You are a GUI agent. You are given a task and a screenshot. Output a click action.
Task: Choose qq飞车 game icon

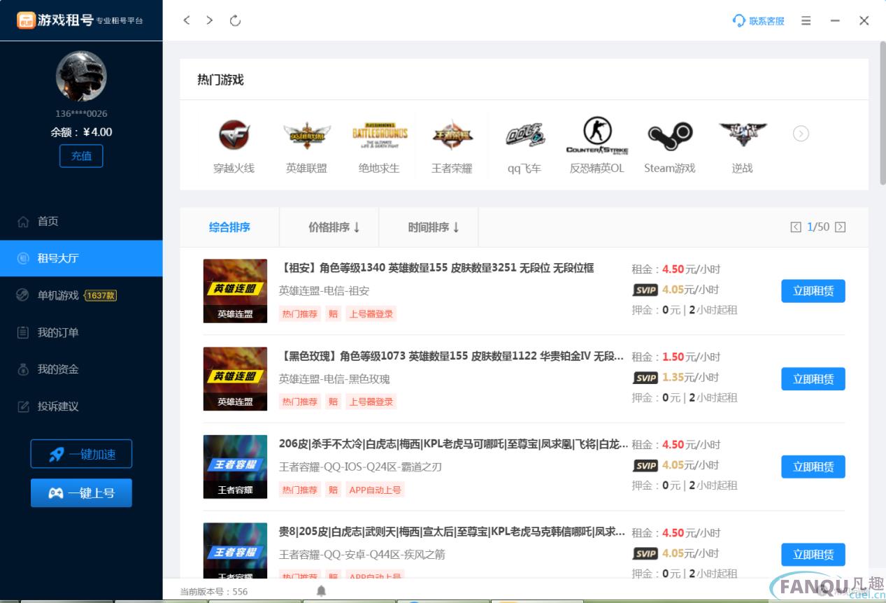pyautogui.click(x=524, y=146)
